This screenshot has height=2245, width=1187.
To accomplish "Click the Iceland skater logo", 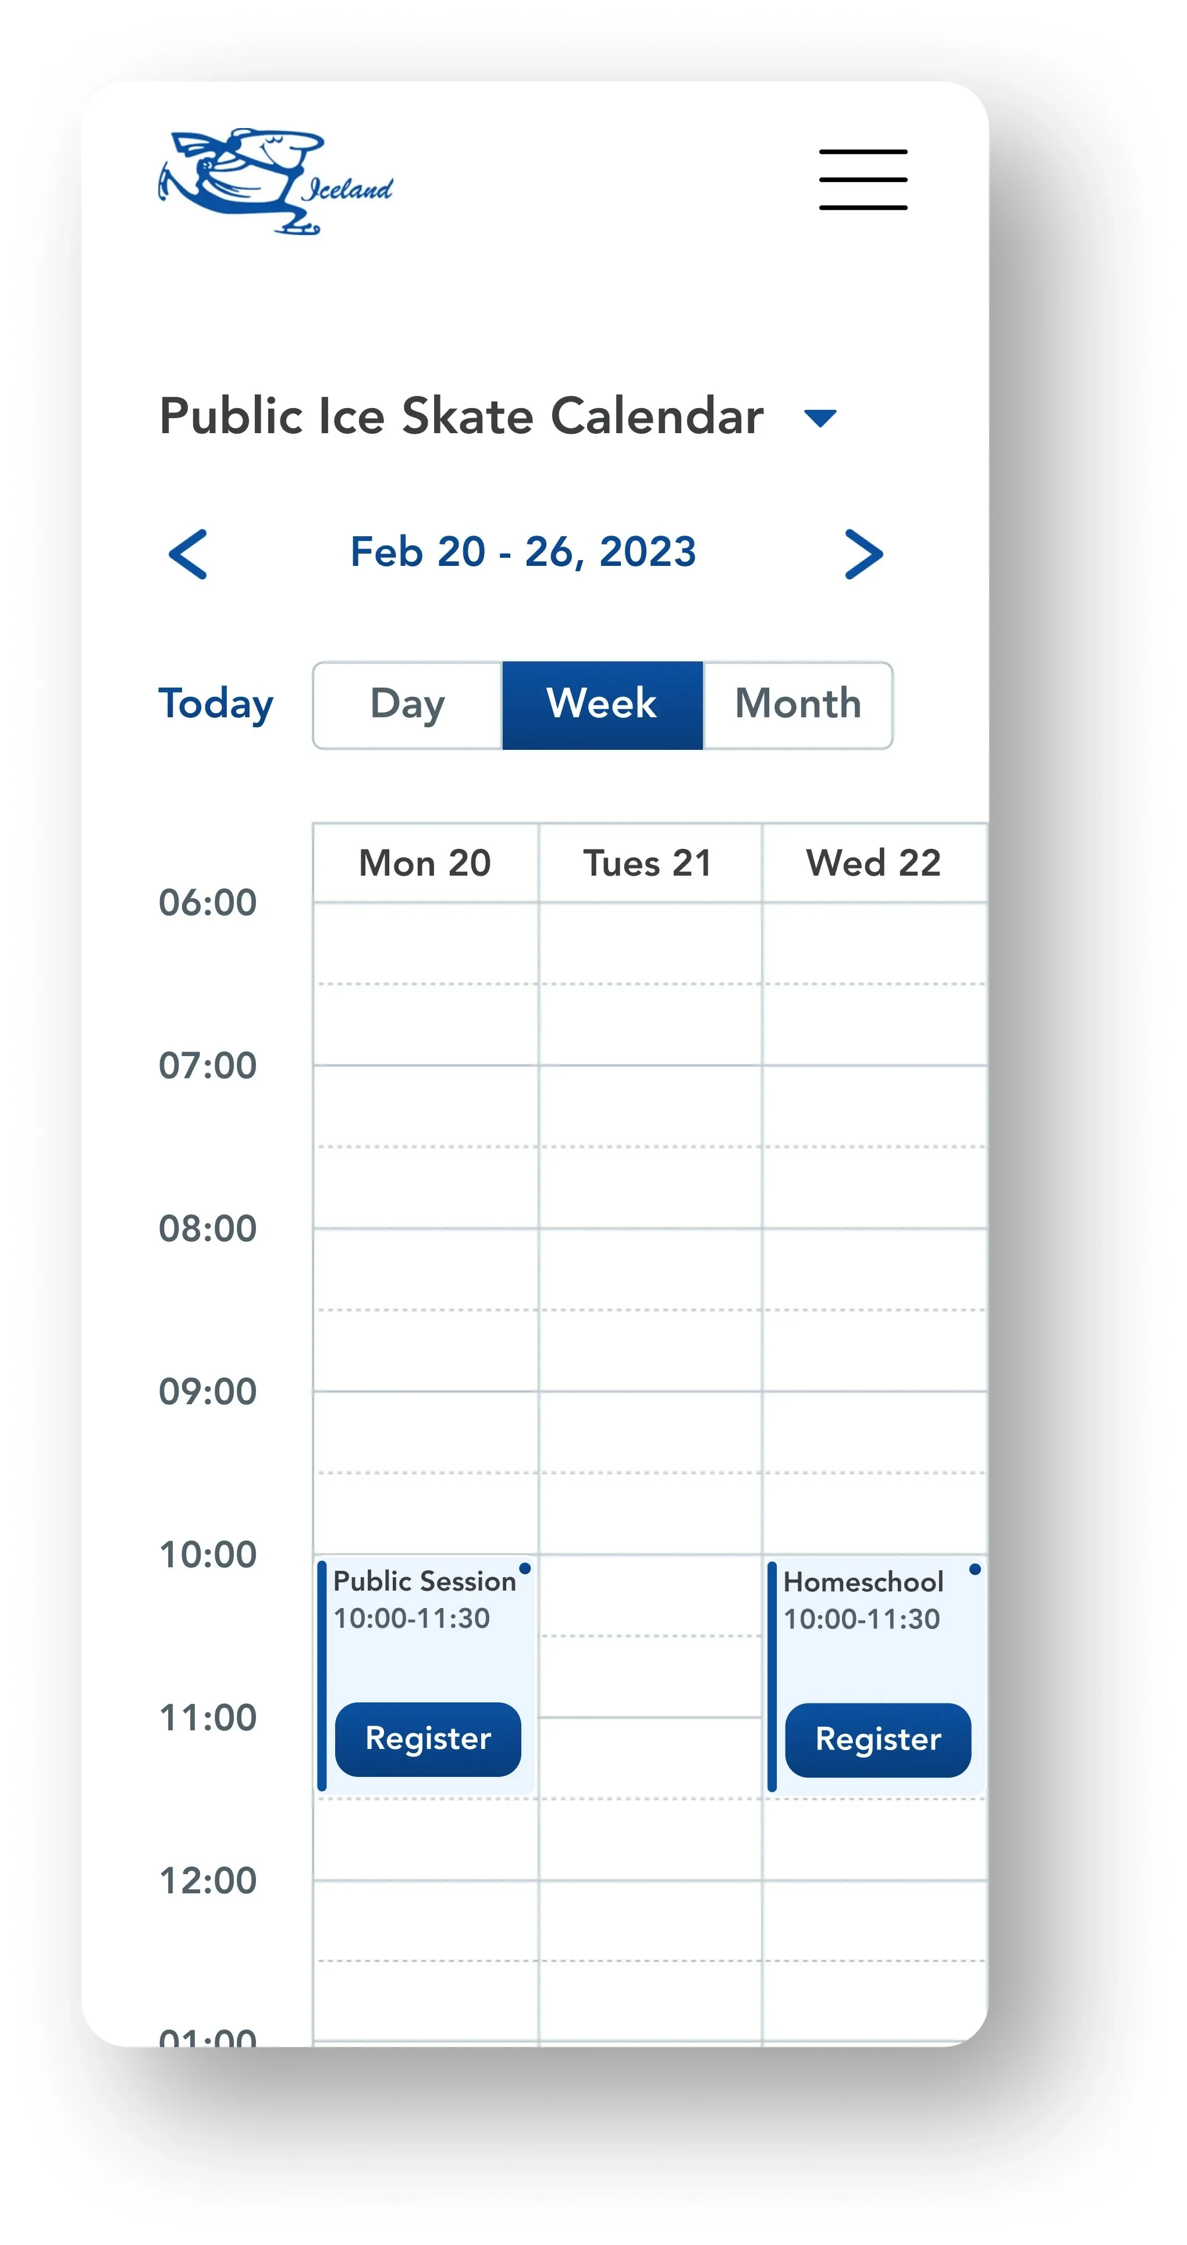I will [274, 181].
